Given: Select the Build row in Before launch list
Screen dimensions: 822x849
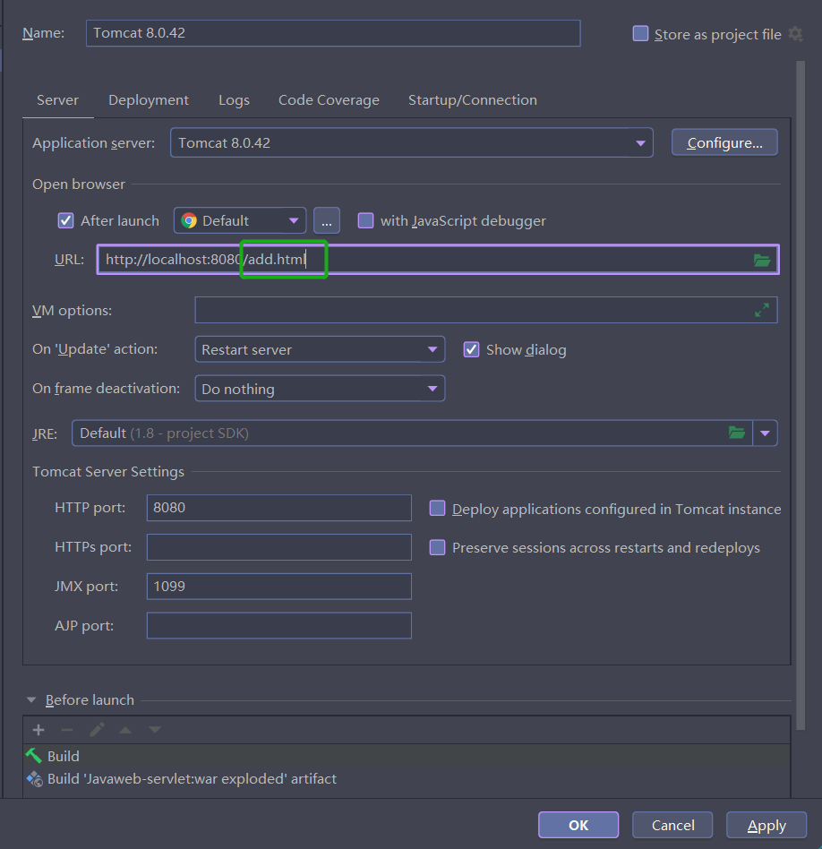Looking at the screenshot, I should (x=407, y=756).
